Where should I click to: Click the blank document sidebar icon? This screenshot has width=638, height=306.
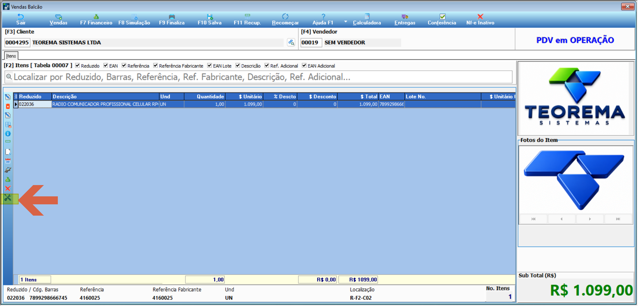pyautogui.click(x=8, y=152)
